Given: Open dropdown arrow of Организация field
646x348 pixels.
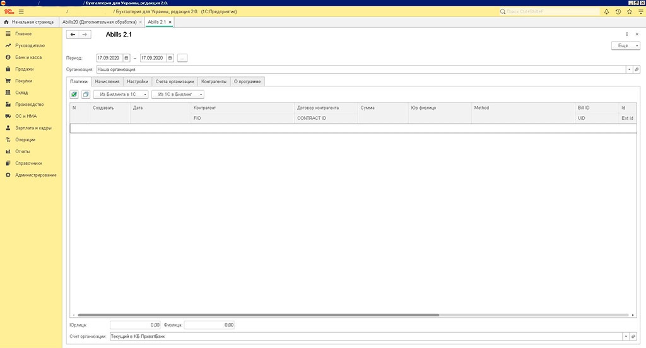Looking at the screenshot, I should coord(628,69).
